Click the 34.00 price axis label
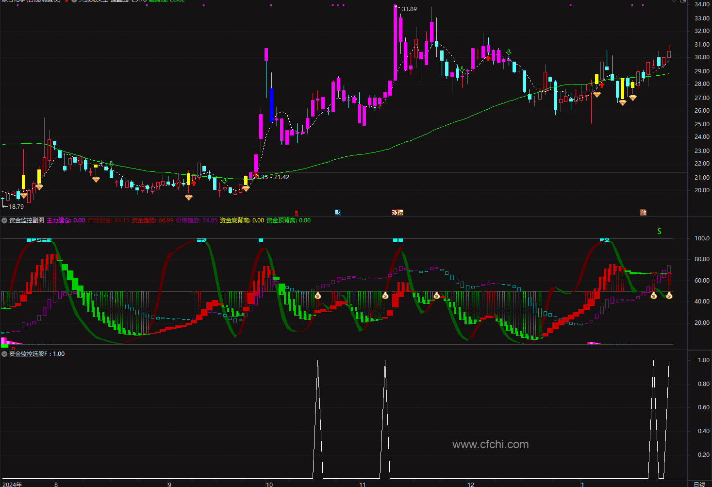Image resolution: width=712 pixels, height=487 pixels. click(x=702, y=4)
